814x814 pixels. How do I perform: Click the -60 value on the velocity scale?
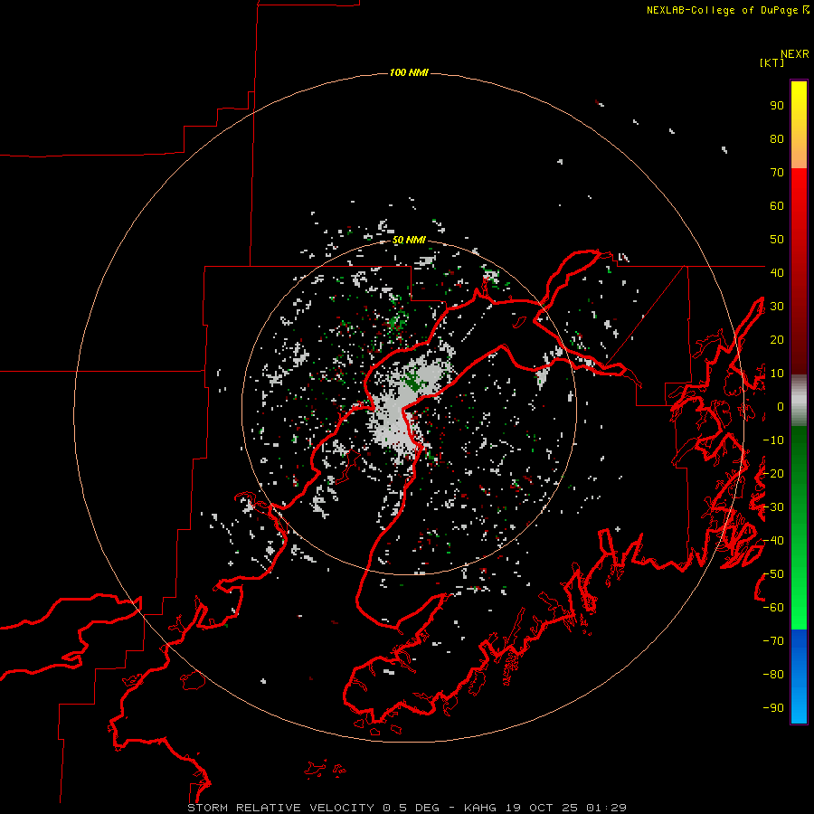pyautogui.click(x=773, y=608)
